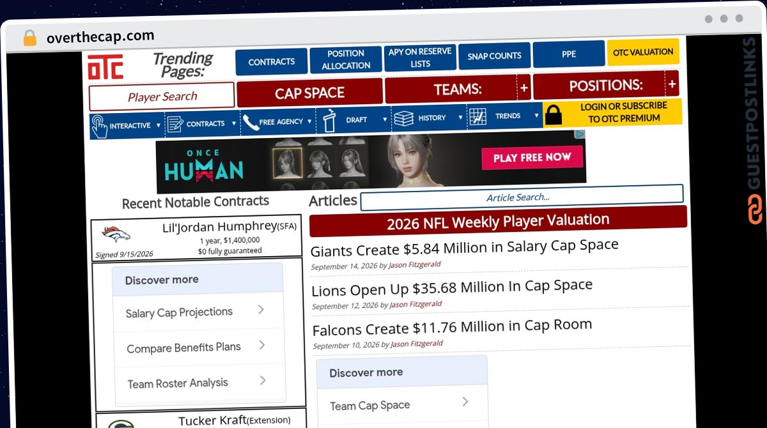Click the Interactive hand-pointer icon
This screenshot has height=428, width=767.
(99, 126)
